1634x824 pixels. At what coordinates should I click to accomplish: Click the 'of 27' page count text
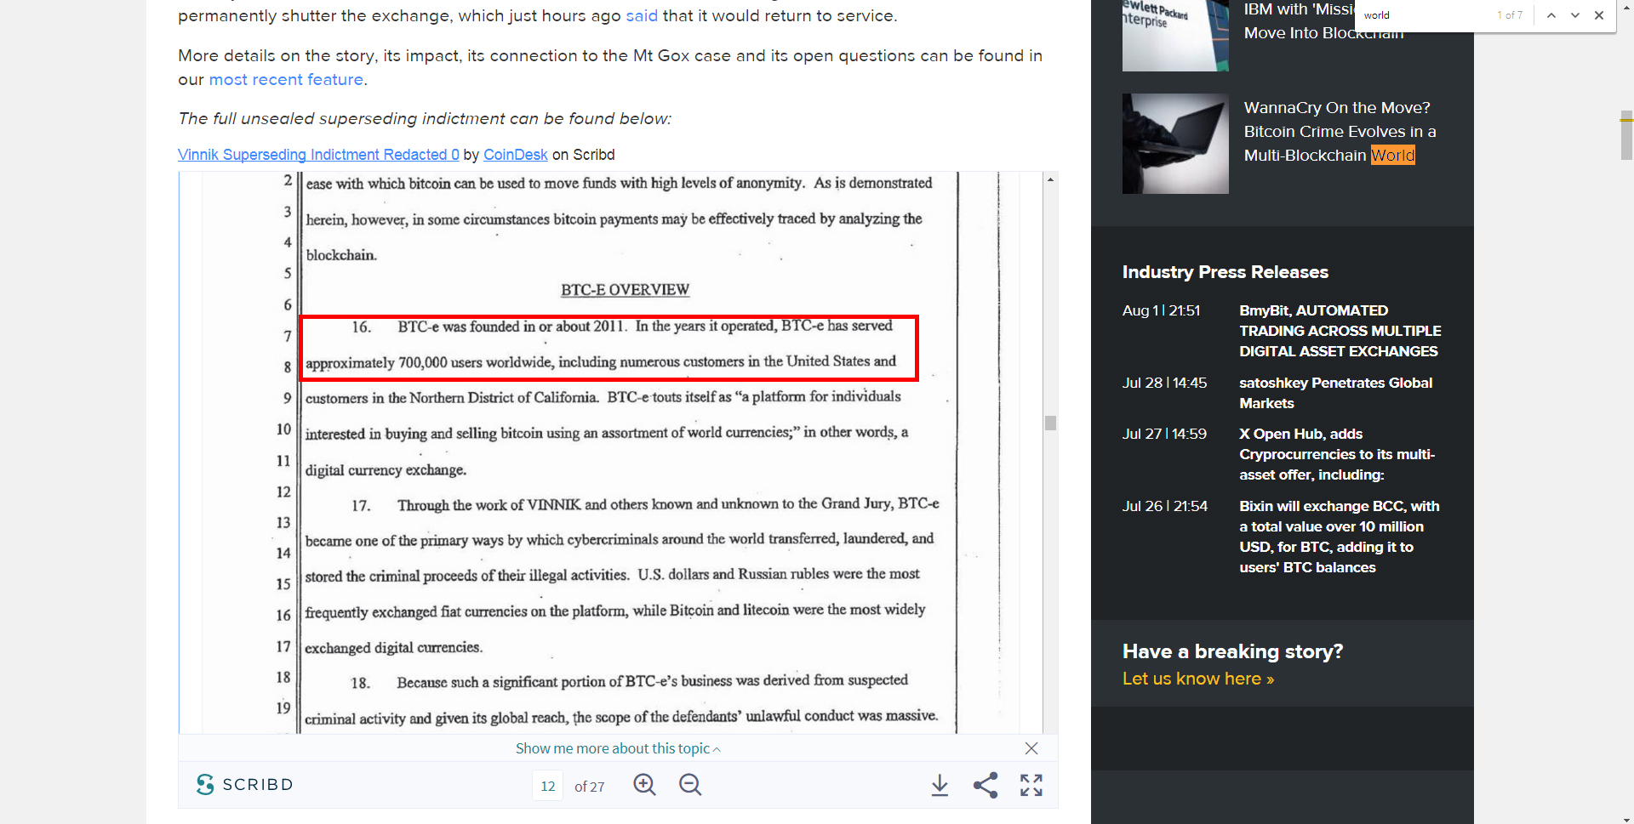590,787
